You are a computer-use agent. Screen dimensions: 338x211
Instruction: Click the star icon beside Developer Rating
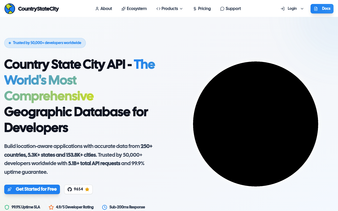coord(51,207)
